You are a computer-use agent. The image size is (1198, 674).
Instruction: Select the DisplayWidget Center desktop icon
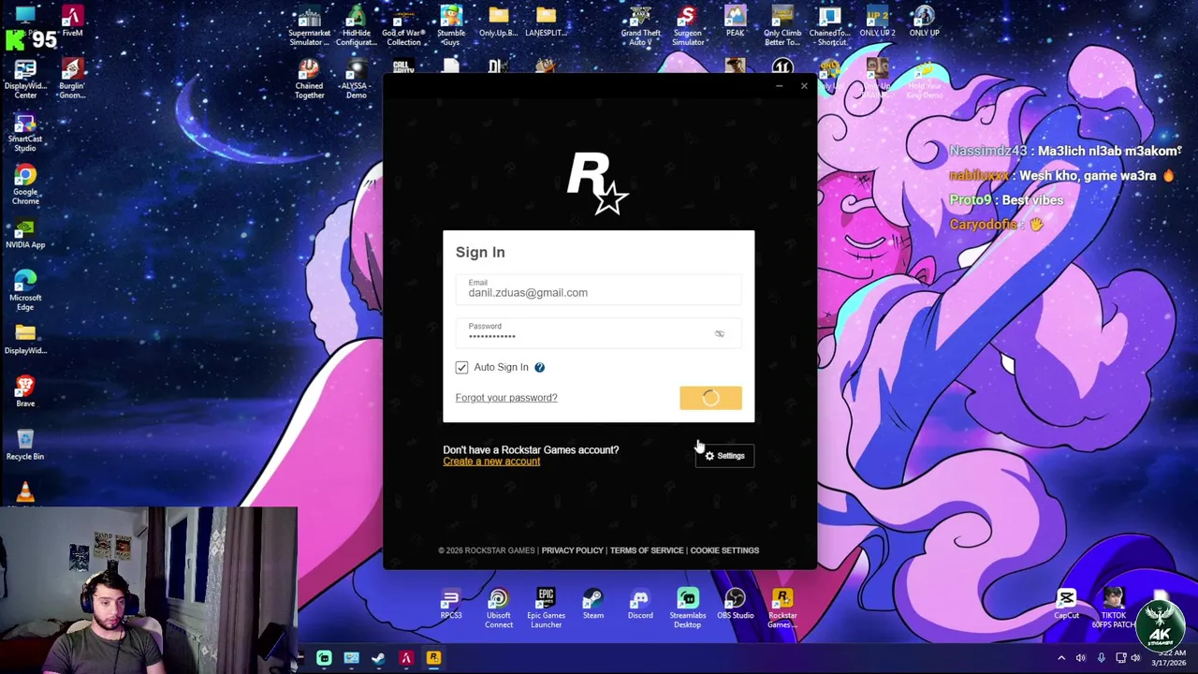click(25, 79)
